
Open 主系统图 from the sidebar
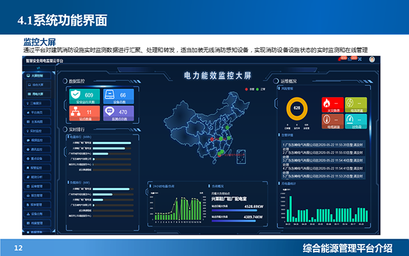(37, 122)
